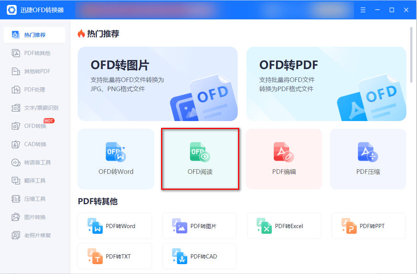This screenshot has width=417, height=274.
Task: Open the PDF转PPT conversion tool
Action: 368,226
